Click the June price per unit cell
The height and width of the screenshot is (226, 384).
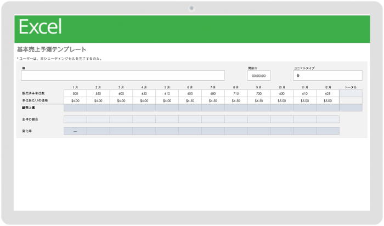(x=190, y=100)
